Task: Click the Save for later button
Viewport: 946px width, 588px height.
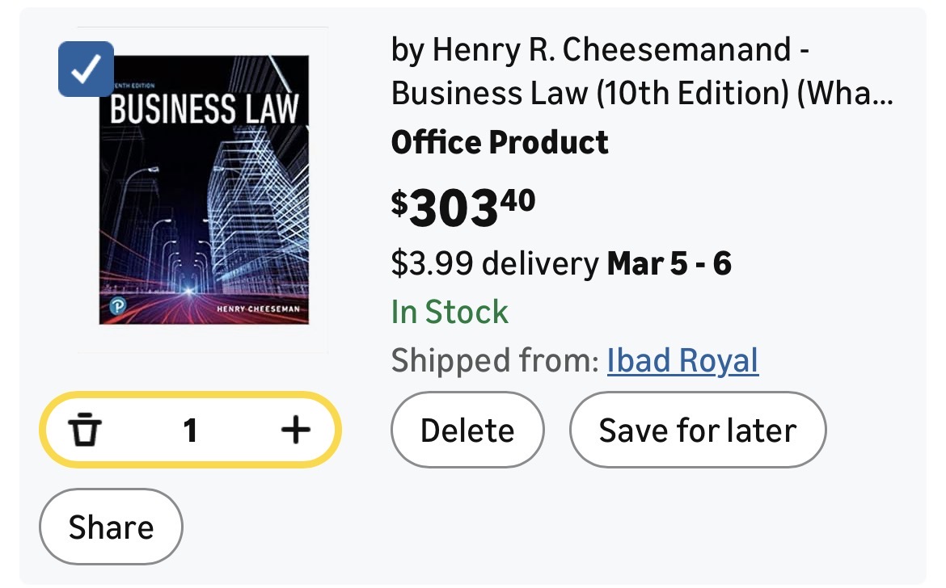Action: (697, 430)
